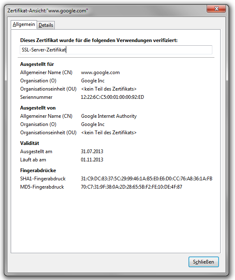Viewport: 235px width, 280px height.
Task: Close the certificate viewer window
Action: coord(216,9)
